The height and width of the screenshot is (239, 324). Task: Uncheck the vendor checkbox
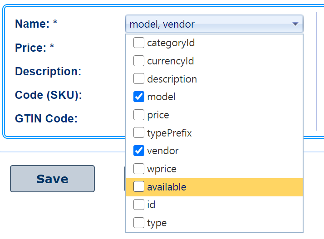139,151
